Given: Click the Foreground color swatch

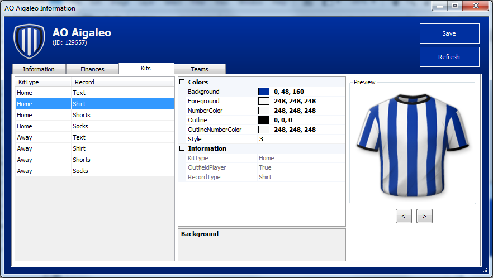Looking at the screenshot, I should pos(264,101).
